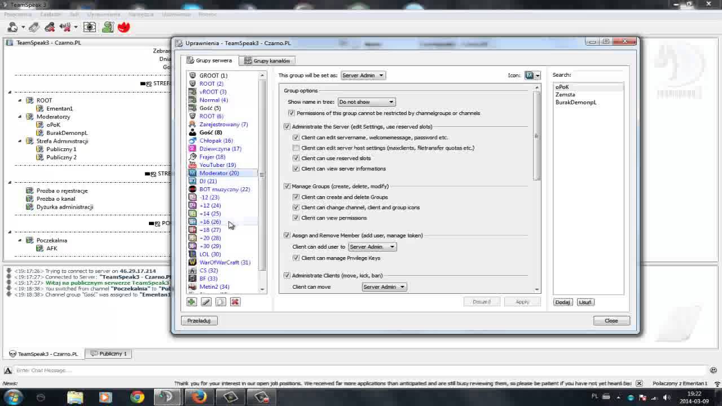Open the group Icon dropdown
This screenshot has width=722, height=406.
[532, 76]
